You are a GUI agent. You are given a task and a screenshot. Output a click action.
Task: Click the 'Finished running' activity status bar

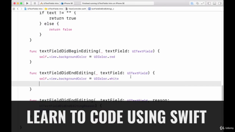(x=117, y=3)
